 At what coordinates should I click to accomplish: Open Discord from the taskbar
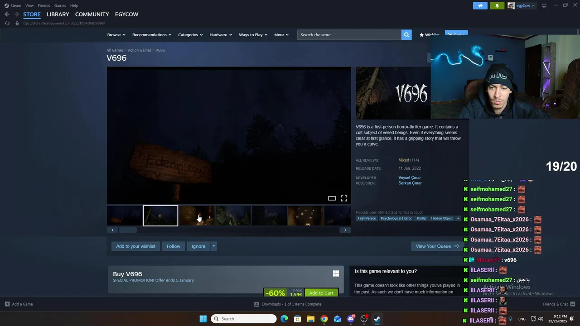point(351,319)
